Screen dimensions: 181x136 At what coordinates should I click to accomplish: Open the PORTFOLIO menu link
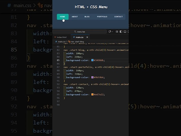(x=102, y=17)
